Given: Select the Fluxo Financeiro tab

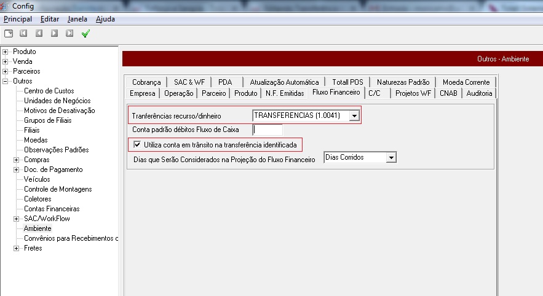Looking at the screenshot, I should pos(336,92).
